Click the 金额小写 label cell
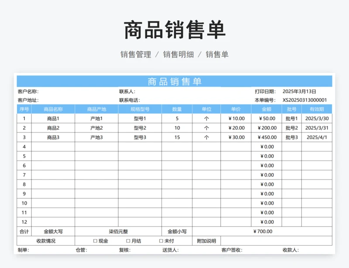This screenshot has width=349, height=268. pos(177,231)
